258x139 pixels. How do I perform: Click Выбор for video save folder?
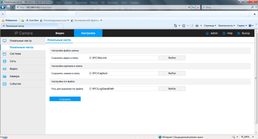(172, 58)
